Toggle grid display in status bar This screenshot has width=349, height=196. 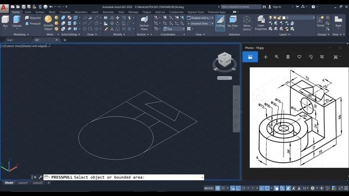pyautogui.click(x=218, y=188)
